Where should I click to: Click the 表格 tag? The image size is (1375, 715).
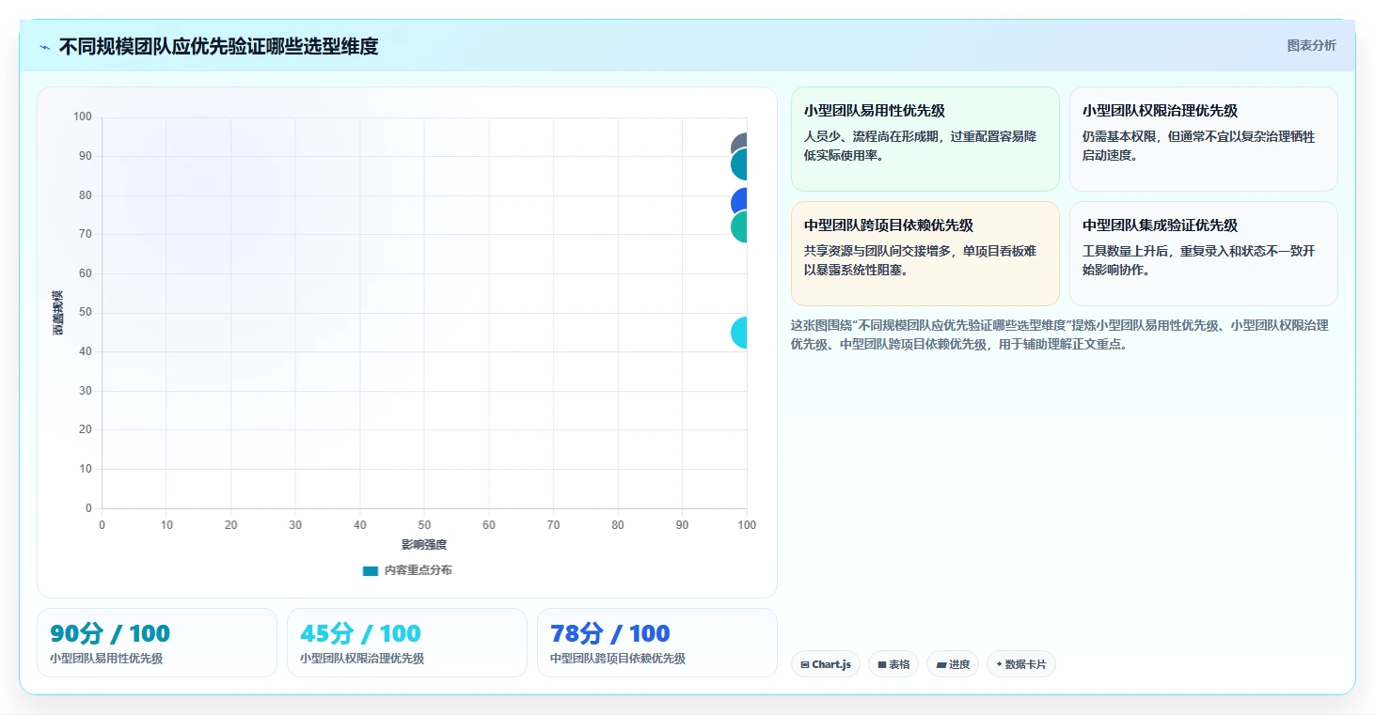[893, 664]
